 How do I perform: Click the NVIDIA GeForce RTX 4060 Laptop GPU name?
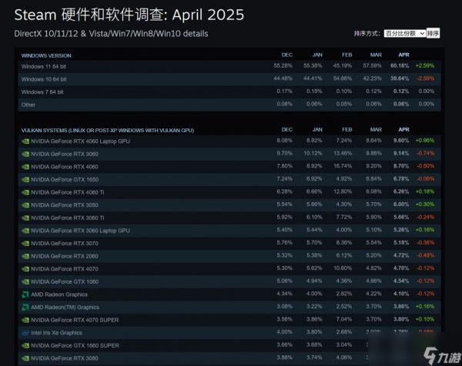tap(80, 141)
